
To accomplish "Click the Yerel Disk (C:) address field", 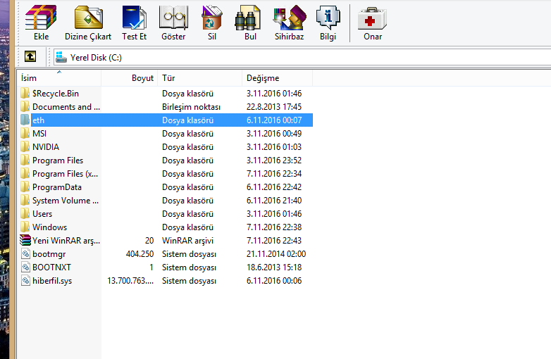I will (302, 57).
